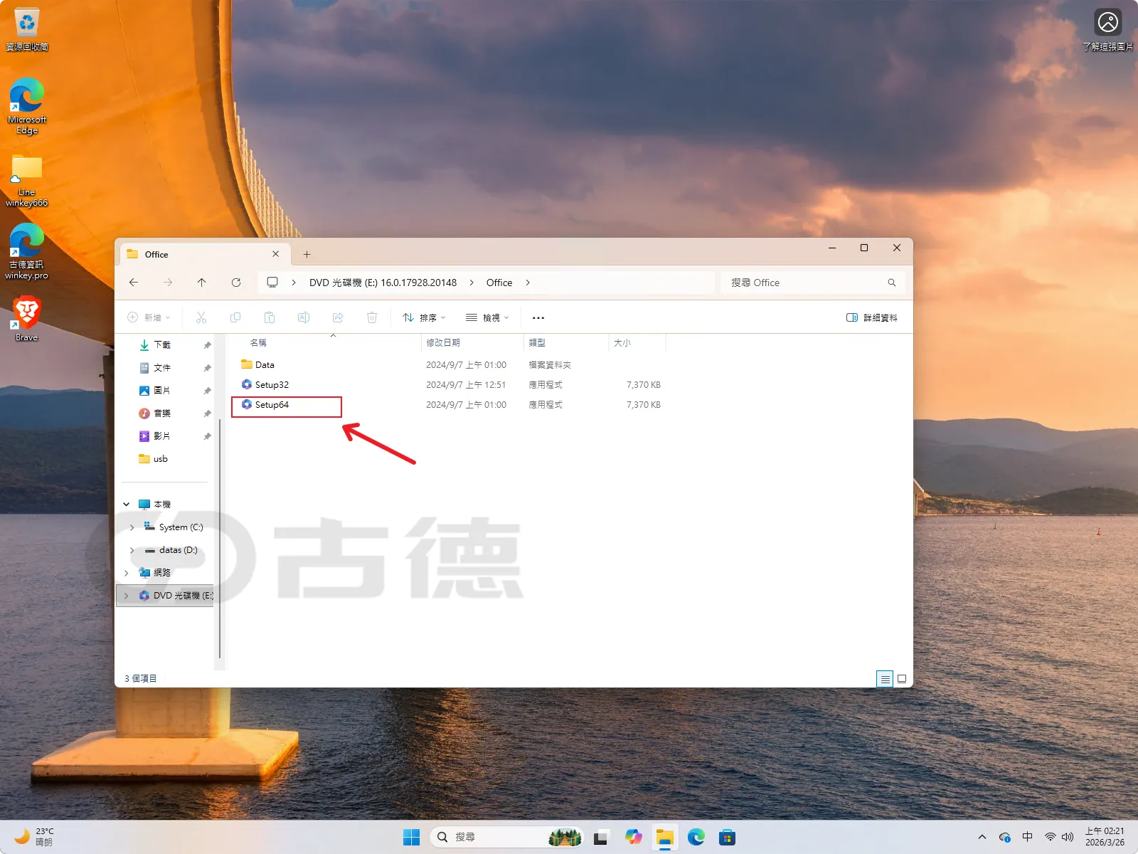Open the 排序 sort dropdown

(x=424, y=317)
